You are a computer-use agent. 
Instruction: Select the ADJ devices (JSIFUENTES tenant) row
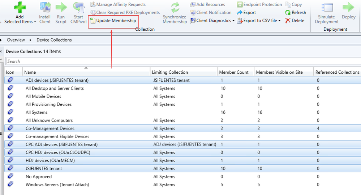183,80
